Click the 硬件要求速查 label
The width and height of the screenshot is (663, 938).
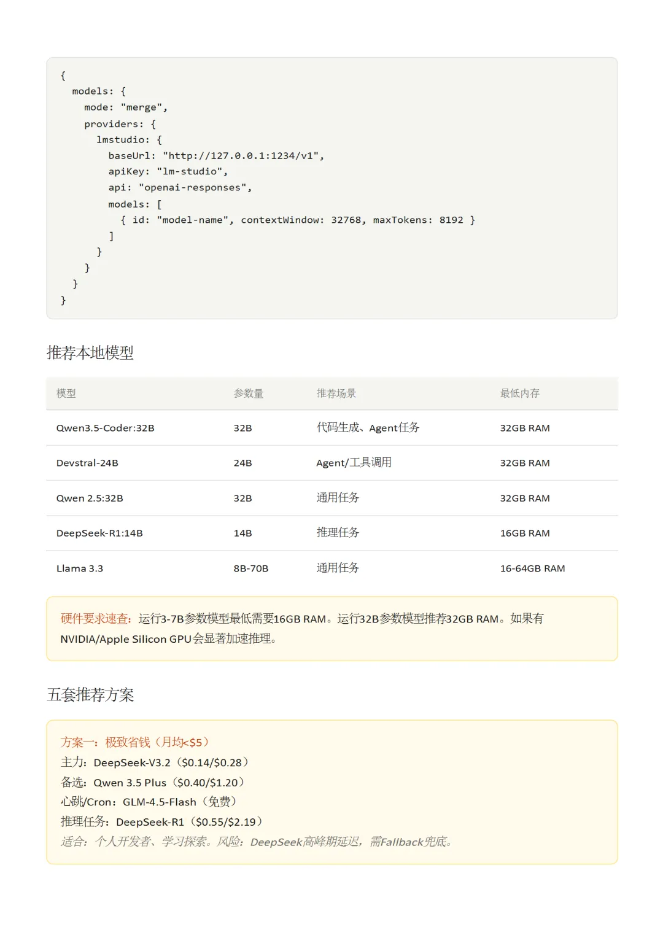96,619
